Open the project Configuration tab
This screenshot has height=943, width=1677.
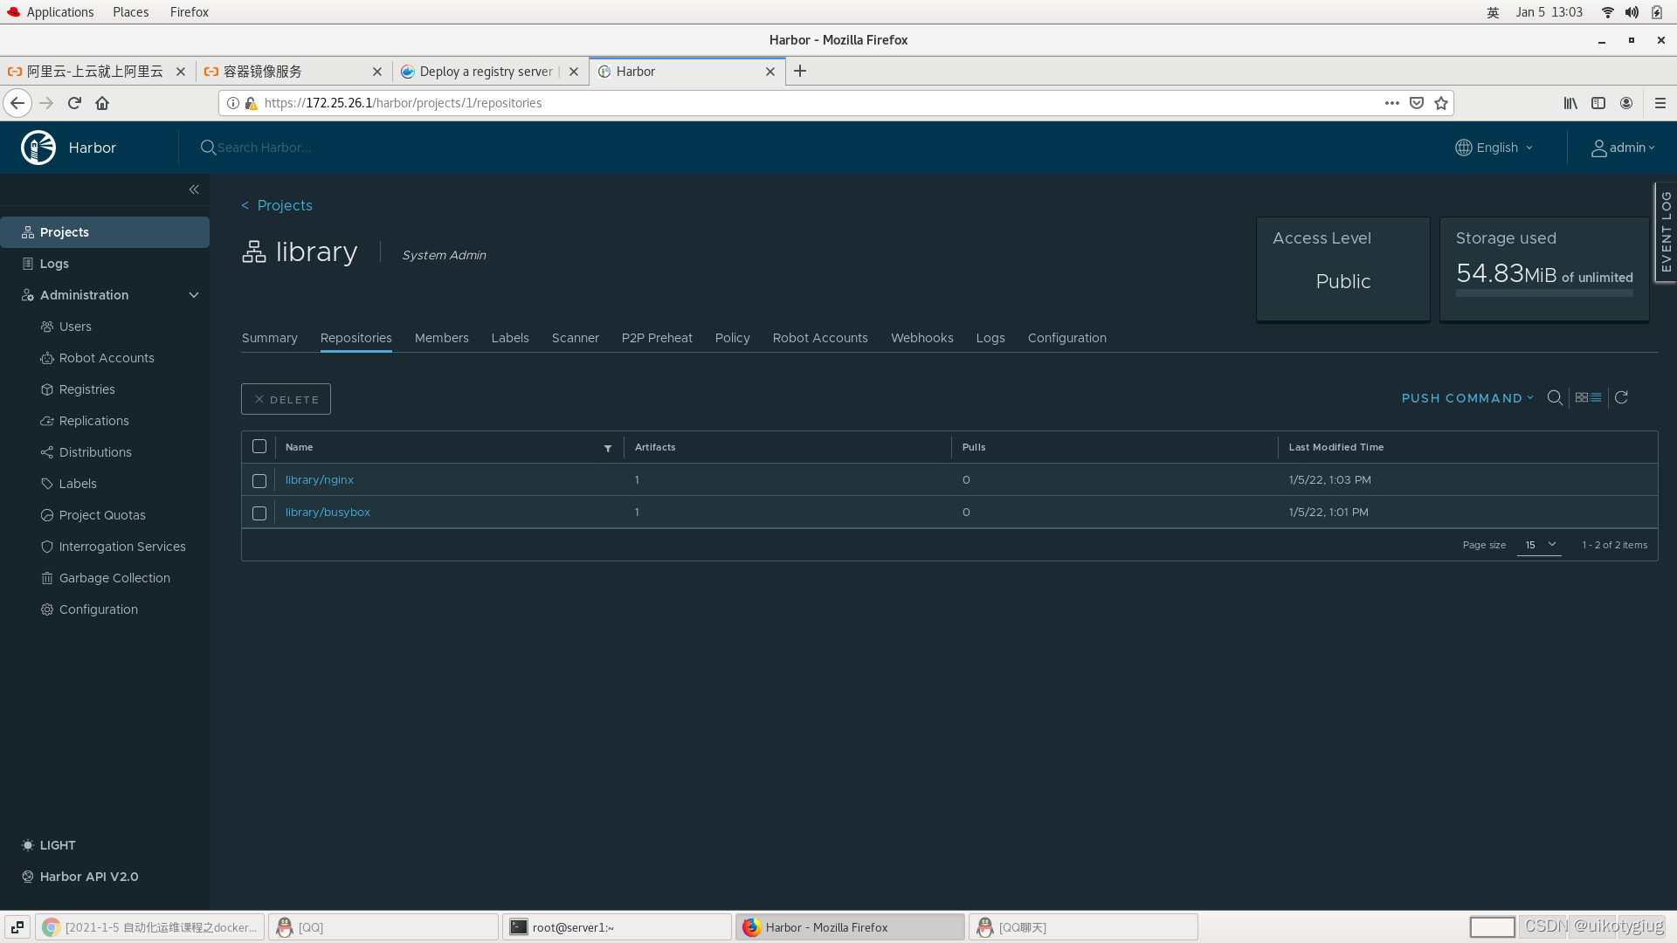(x=1066, y=338)
